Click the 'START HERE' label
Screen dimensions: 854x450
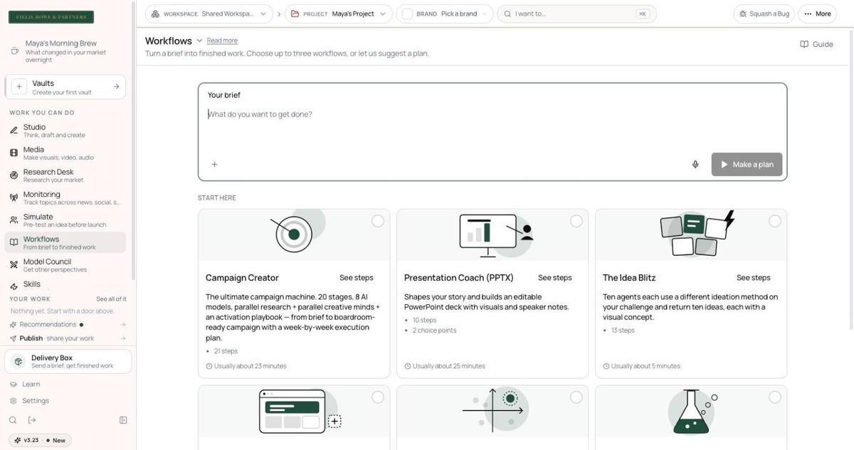(x=217, y=198)
